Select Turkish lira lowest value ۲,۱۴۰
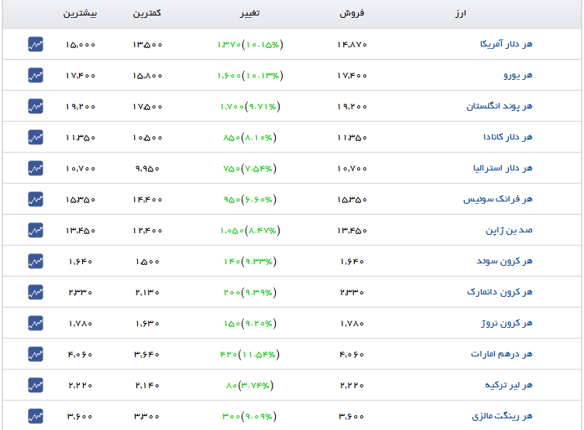The image size is (584, 430). pyautogui.click(x=147, y=385)
